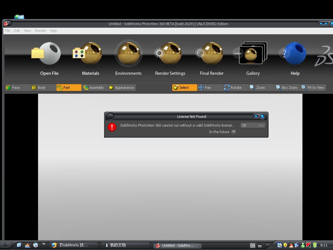Toggle Part selection mode
This screenshot has width=333, height=250.
click(69, 88)
